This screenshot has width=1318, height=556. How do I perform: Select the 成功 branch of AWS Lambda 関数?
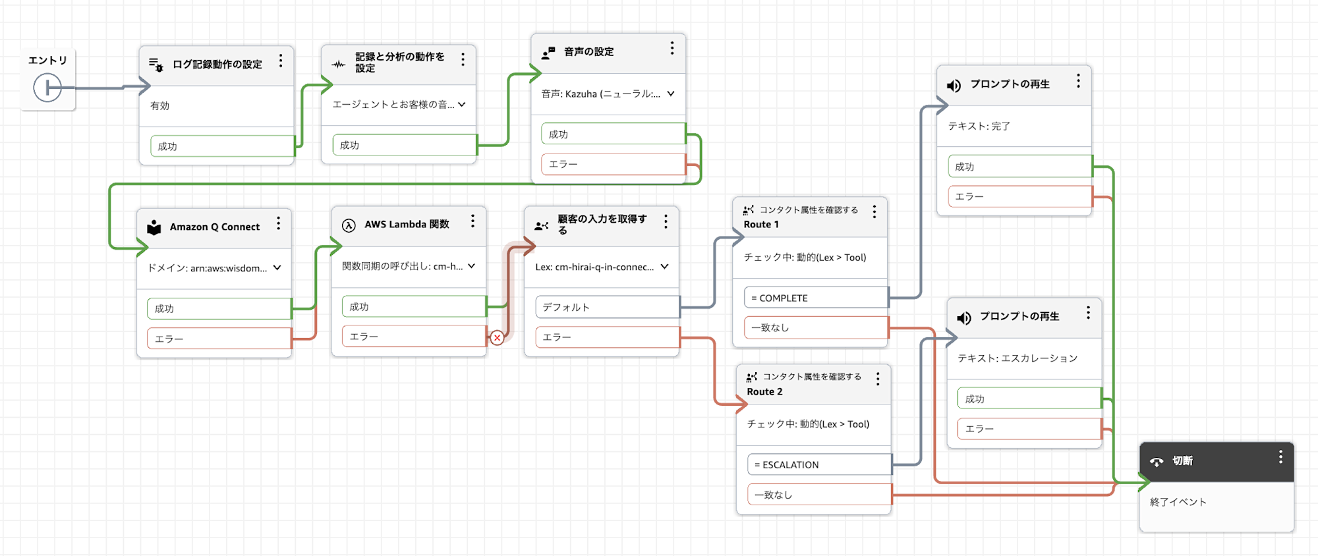click(x=414, y=306)
